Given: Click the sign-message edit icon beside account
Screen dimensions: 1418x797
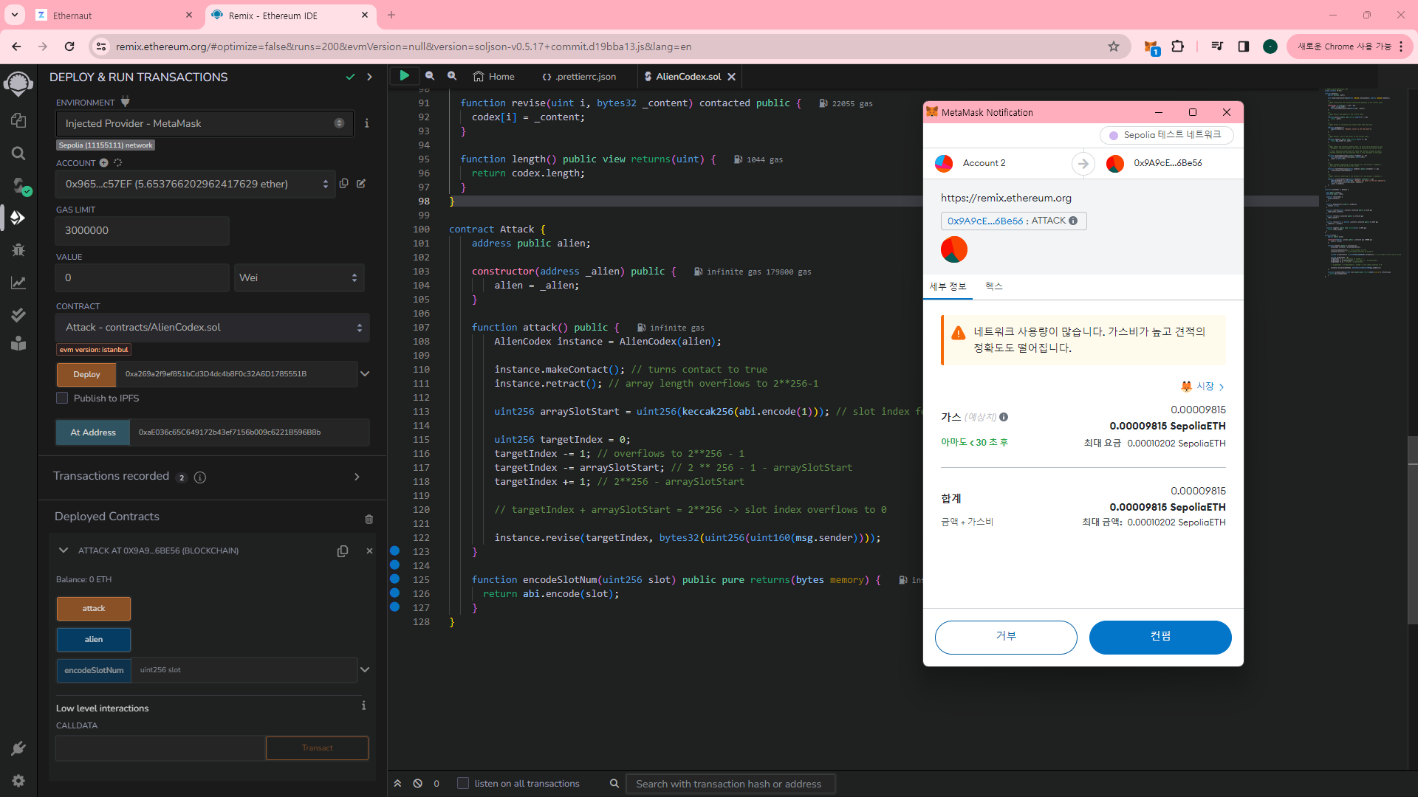Looking at the screenshot, I should click(x=361, y=184).
